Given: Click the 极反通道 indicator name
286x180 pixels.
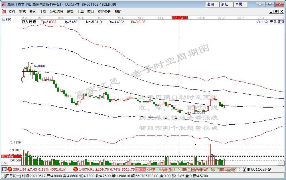Looking at the screenshot, I should 29,22.
